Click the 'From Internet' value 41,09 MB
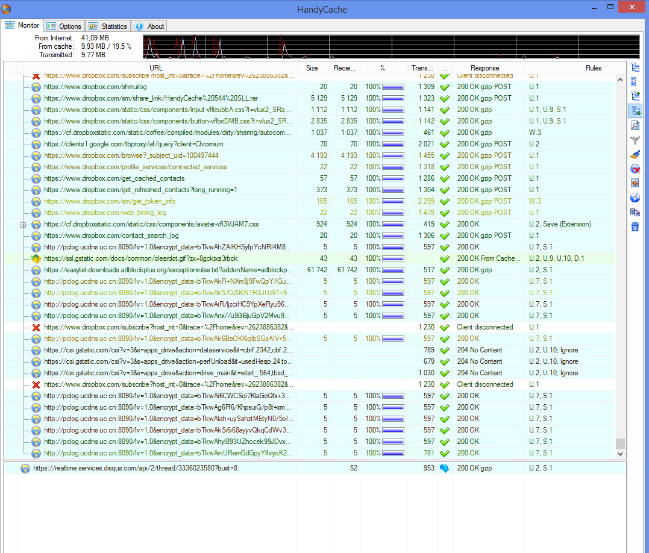 95,37
